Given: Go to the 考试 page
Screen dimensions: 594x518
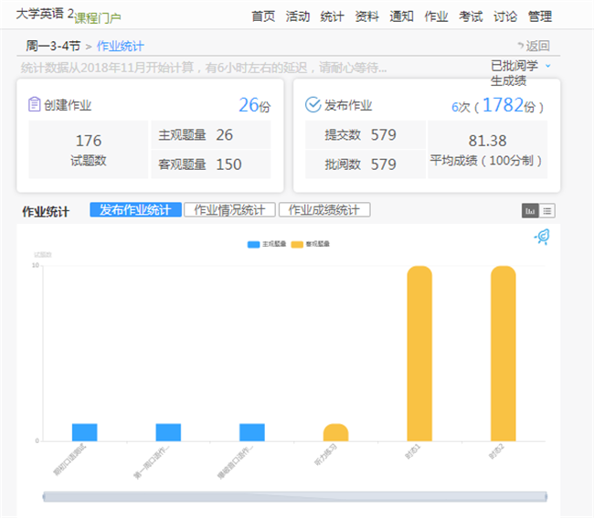Looking at the screenshot, I should coord(471,16).
